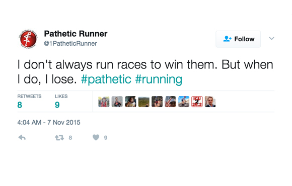This screenshot has width=292, height=186.
Task: Open the Pathetic Runner display name
Action: tap(76, 34)
